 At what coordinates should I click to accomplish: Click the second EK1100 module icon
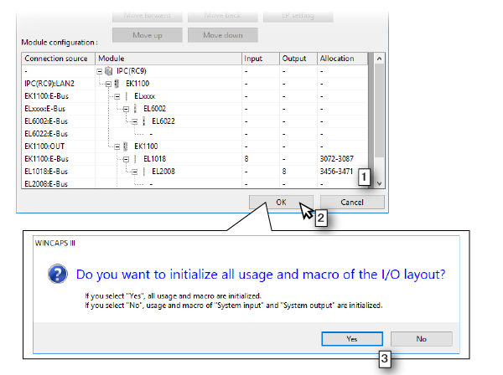coord(125,146)
